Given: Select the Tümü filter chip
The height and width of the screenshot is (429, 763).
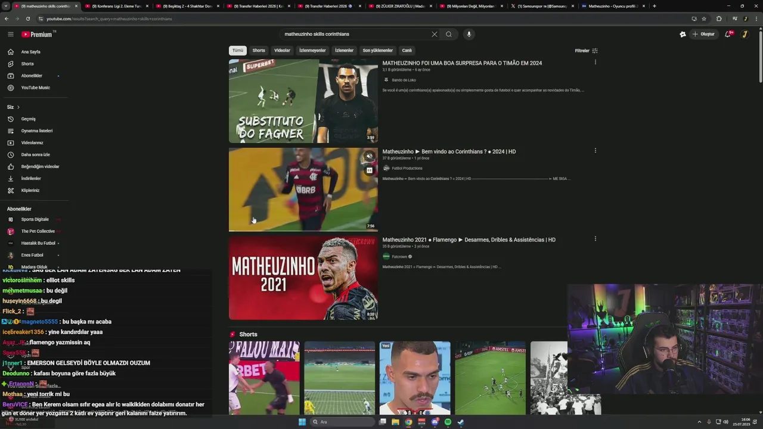Looking at the screenshot, I should (x=238, y=51).
